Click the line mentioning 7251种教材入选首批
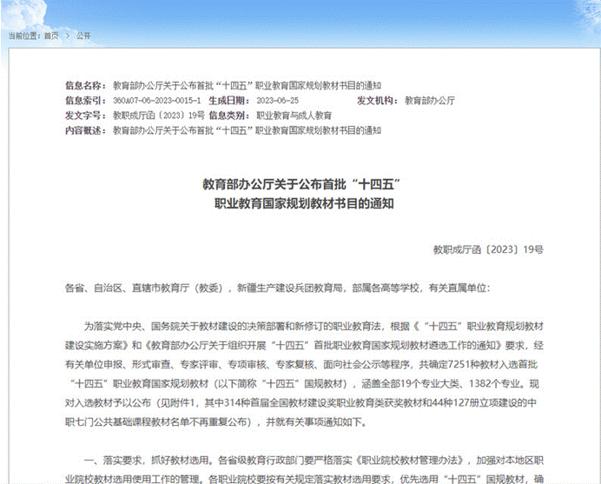The image size is (601, 484). click(x=301, y=364)
